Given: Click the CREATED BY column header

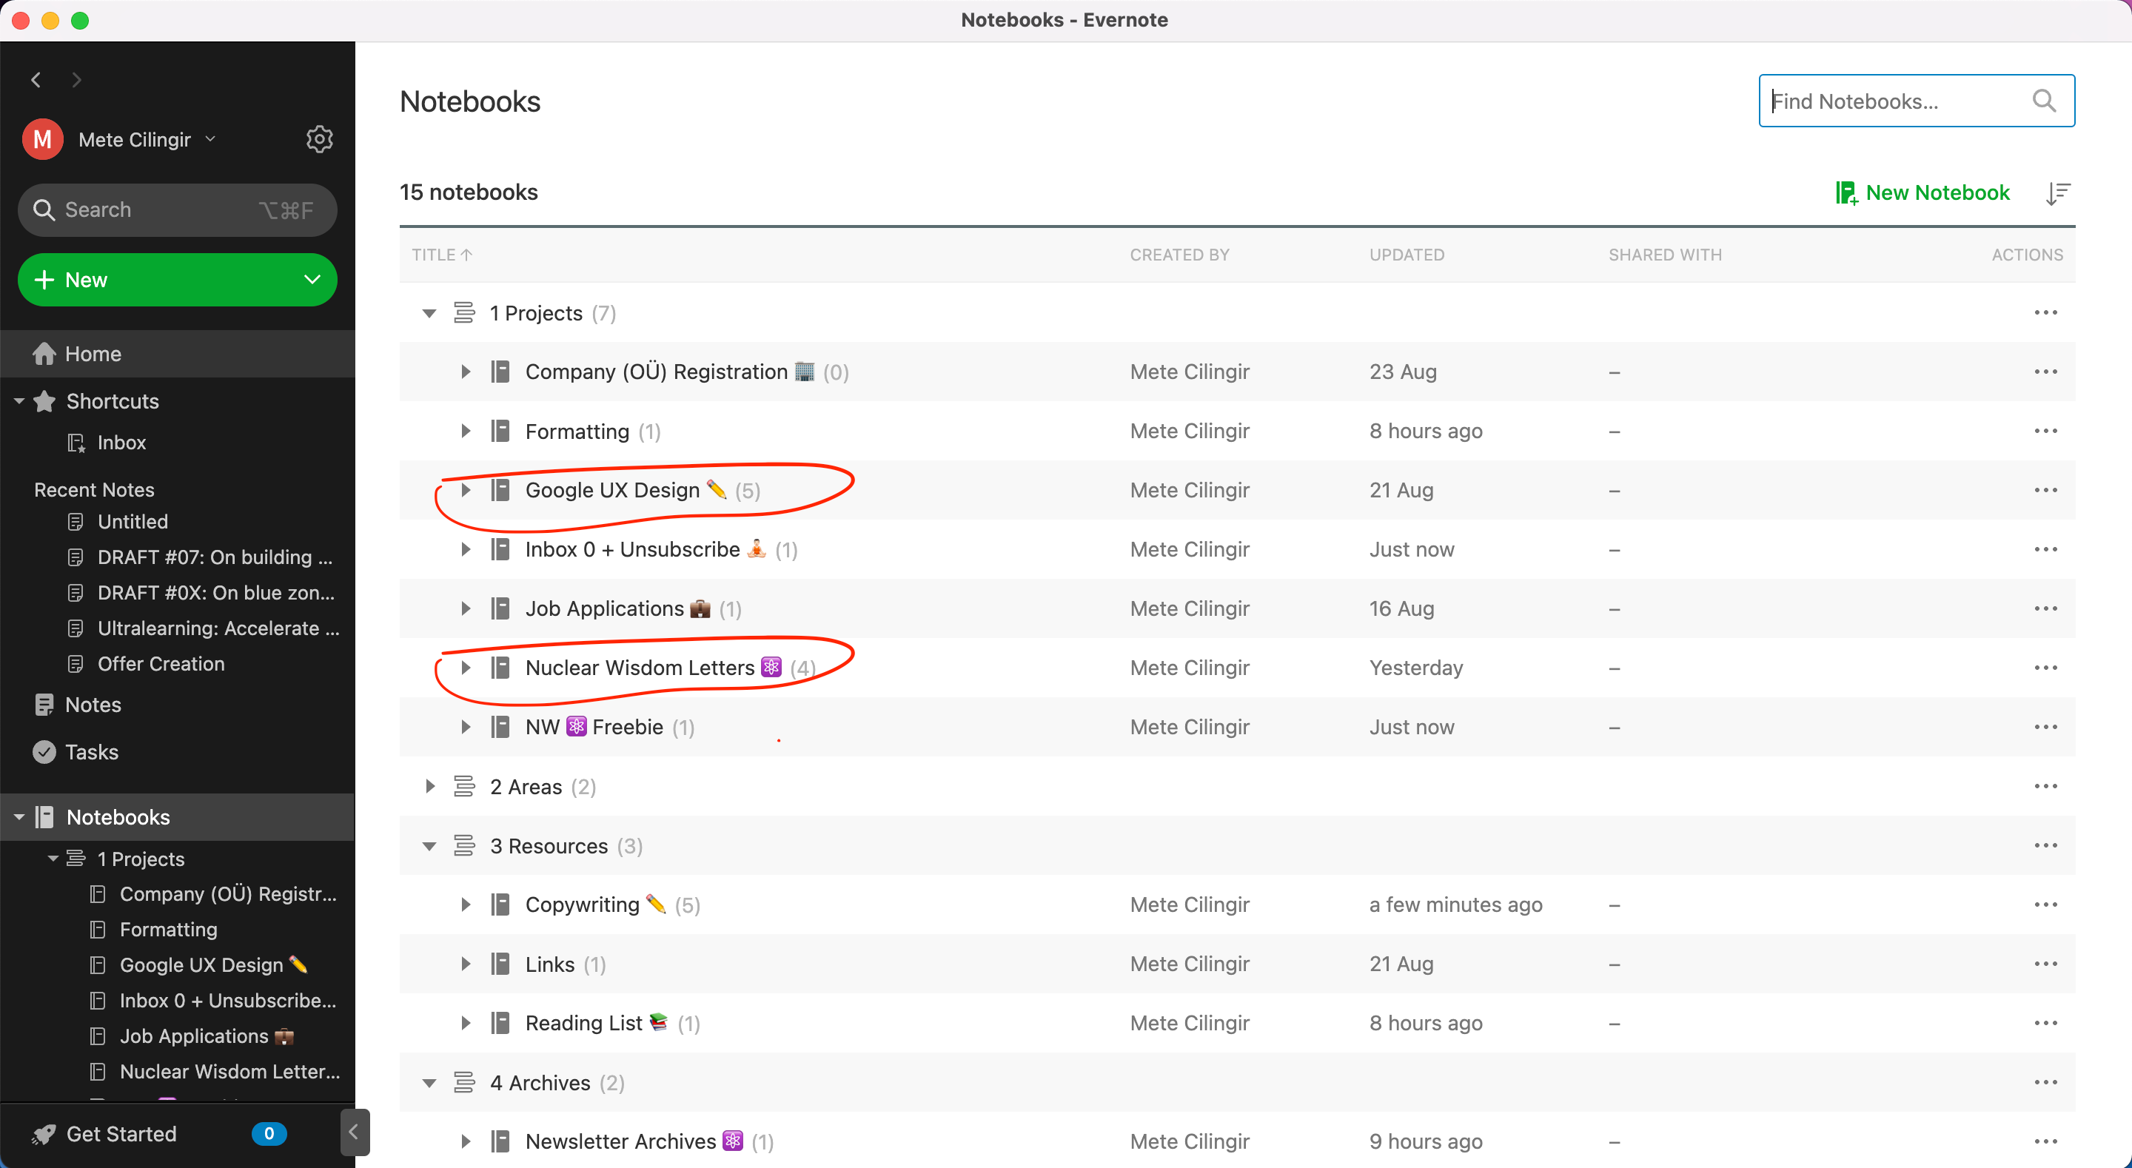Looking at the screenshot, I should coord(1179,255).
